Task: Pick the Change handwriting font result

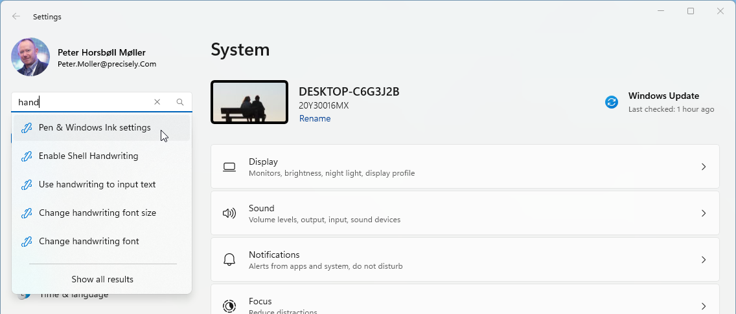Action: (89, 242)
